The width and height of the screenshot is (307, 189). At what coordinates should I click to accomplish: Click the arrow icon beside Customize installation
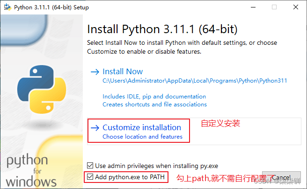click(95, 127)
